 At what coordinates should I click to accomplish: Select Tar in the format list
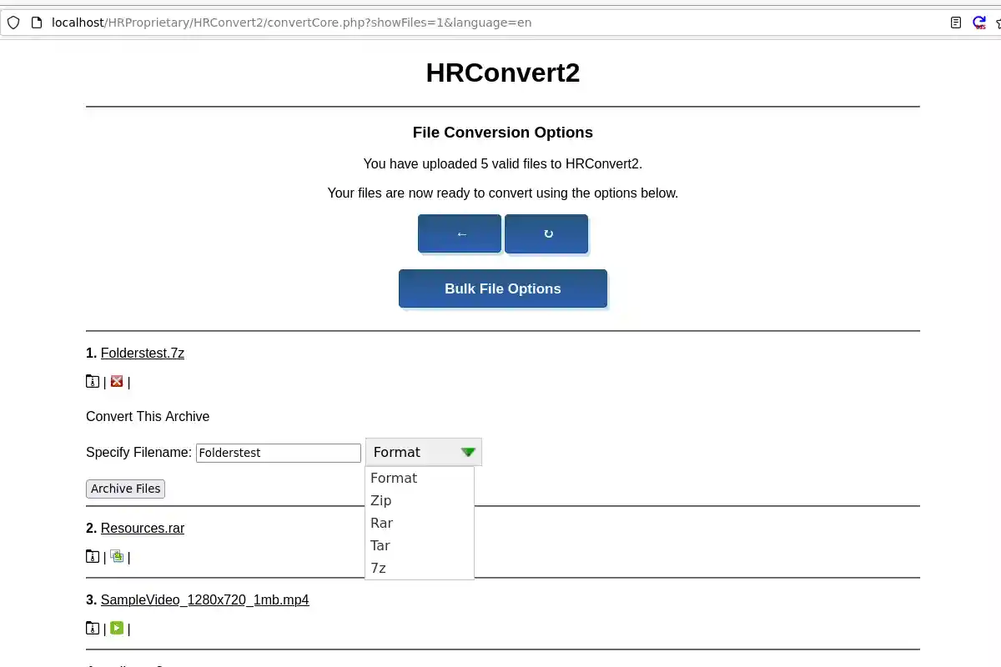[380, 545]
